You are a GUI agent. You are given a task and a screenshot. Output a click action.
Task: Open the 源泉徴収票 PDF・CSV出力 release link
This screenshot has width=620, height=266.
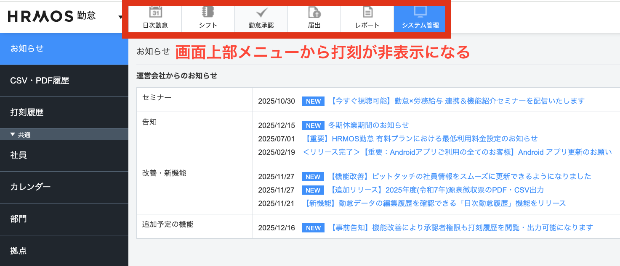click(436, 190)
